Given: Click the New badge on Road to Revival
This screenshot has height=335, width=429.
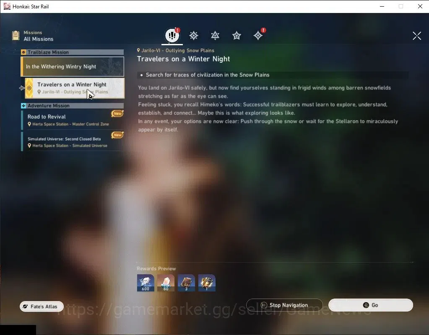Looking at the screenshot, I should tap(117, 113).
